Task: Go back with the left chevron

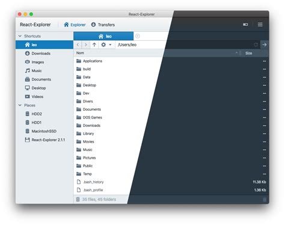Action: click(x=78, y=45)
